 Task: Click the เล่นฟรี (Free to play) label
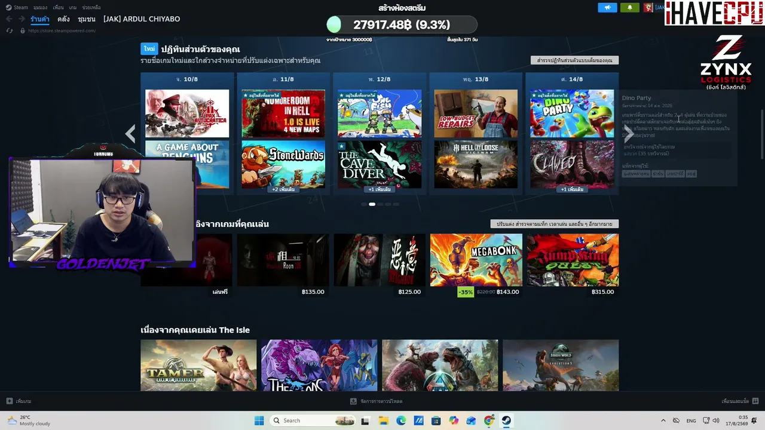[x=220, y=292]
